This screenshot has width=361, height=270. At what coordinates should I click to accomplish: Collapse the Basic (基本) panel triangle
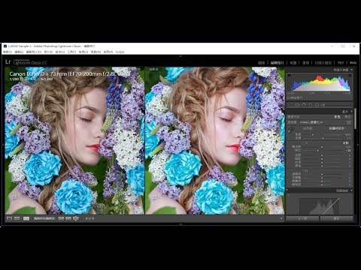(351, 111)
